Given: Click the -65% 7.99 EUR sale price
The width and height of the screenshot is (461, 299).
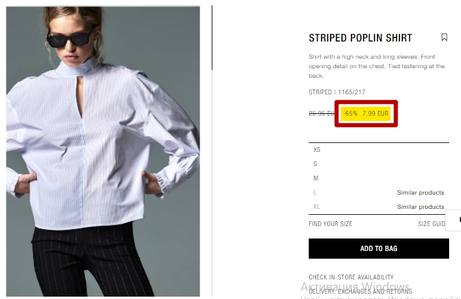Looking at the screenshot, I should pyautogui.click(x=366, y=113).
